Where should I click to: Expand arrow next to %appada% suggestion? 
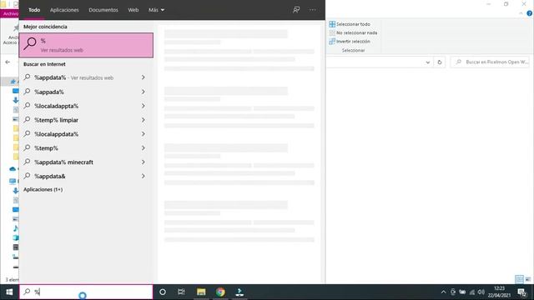point(143,92)
